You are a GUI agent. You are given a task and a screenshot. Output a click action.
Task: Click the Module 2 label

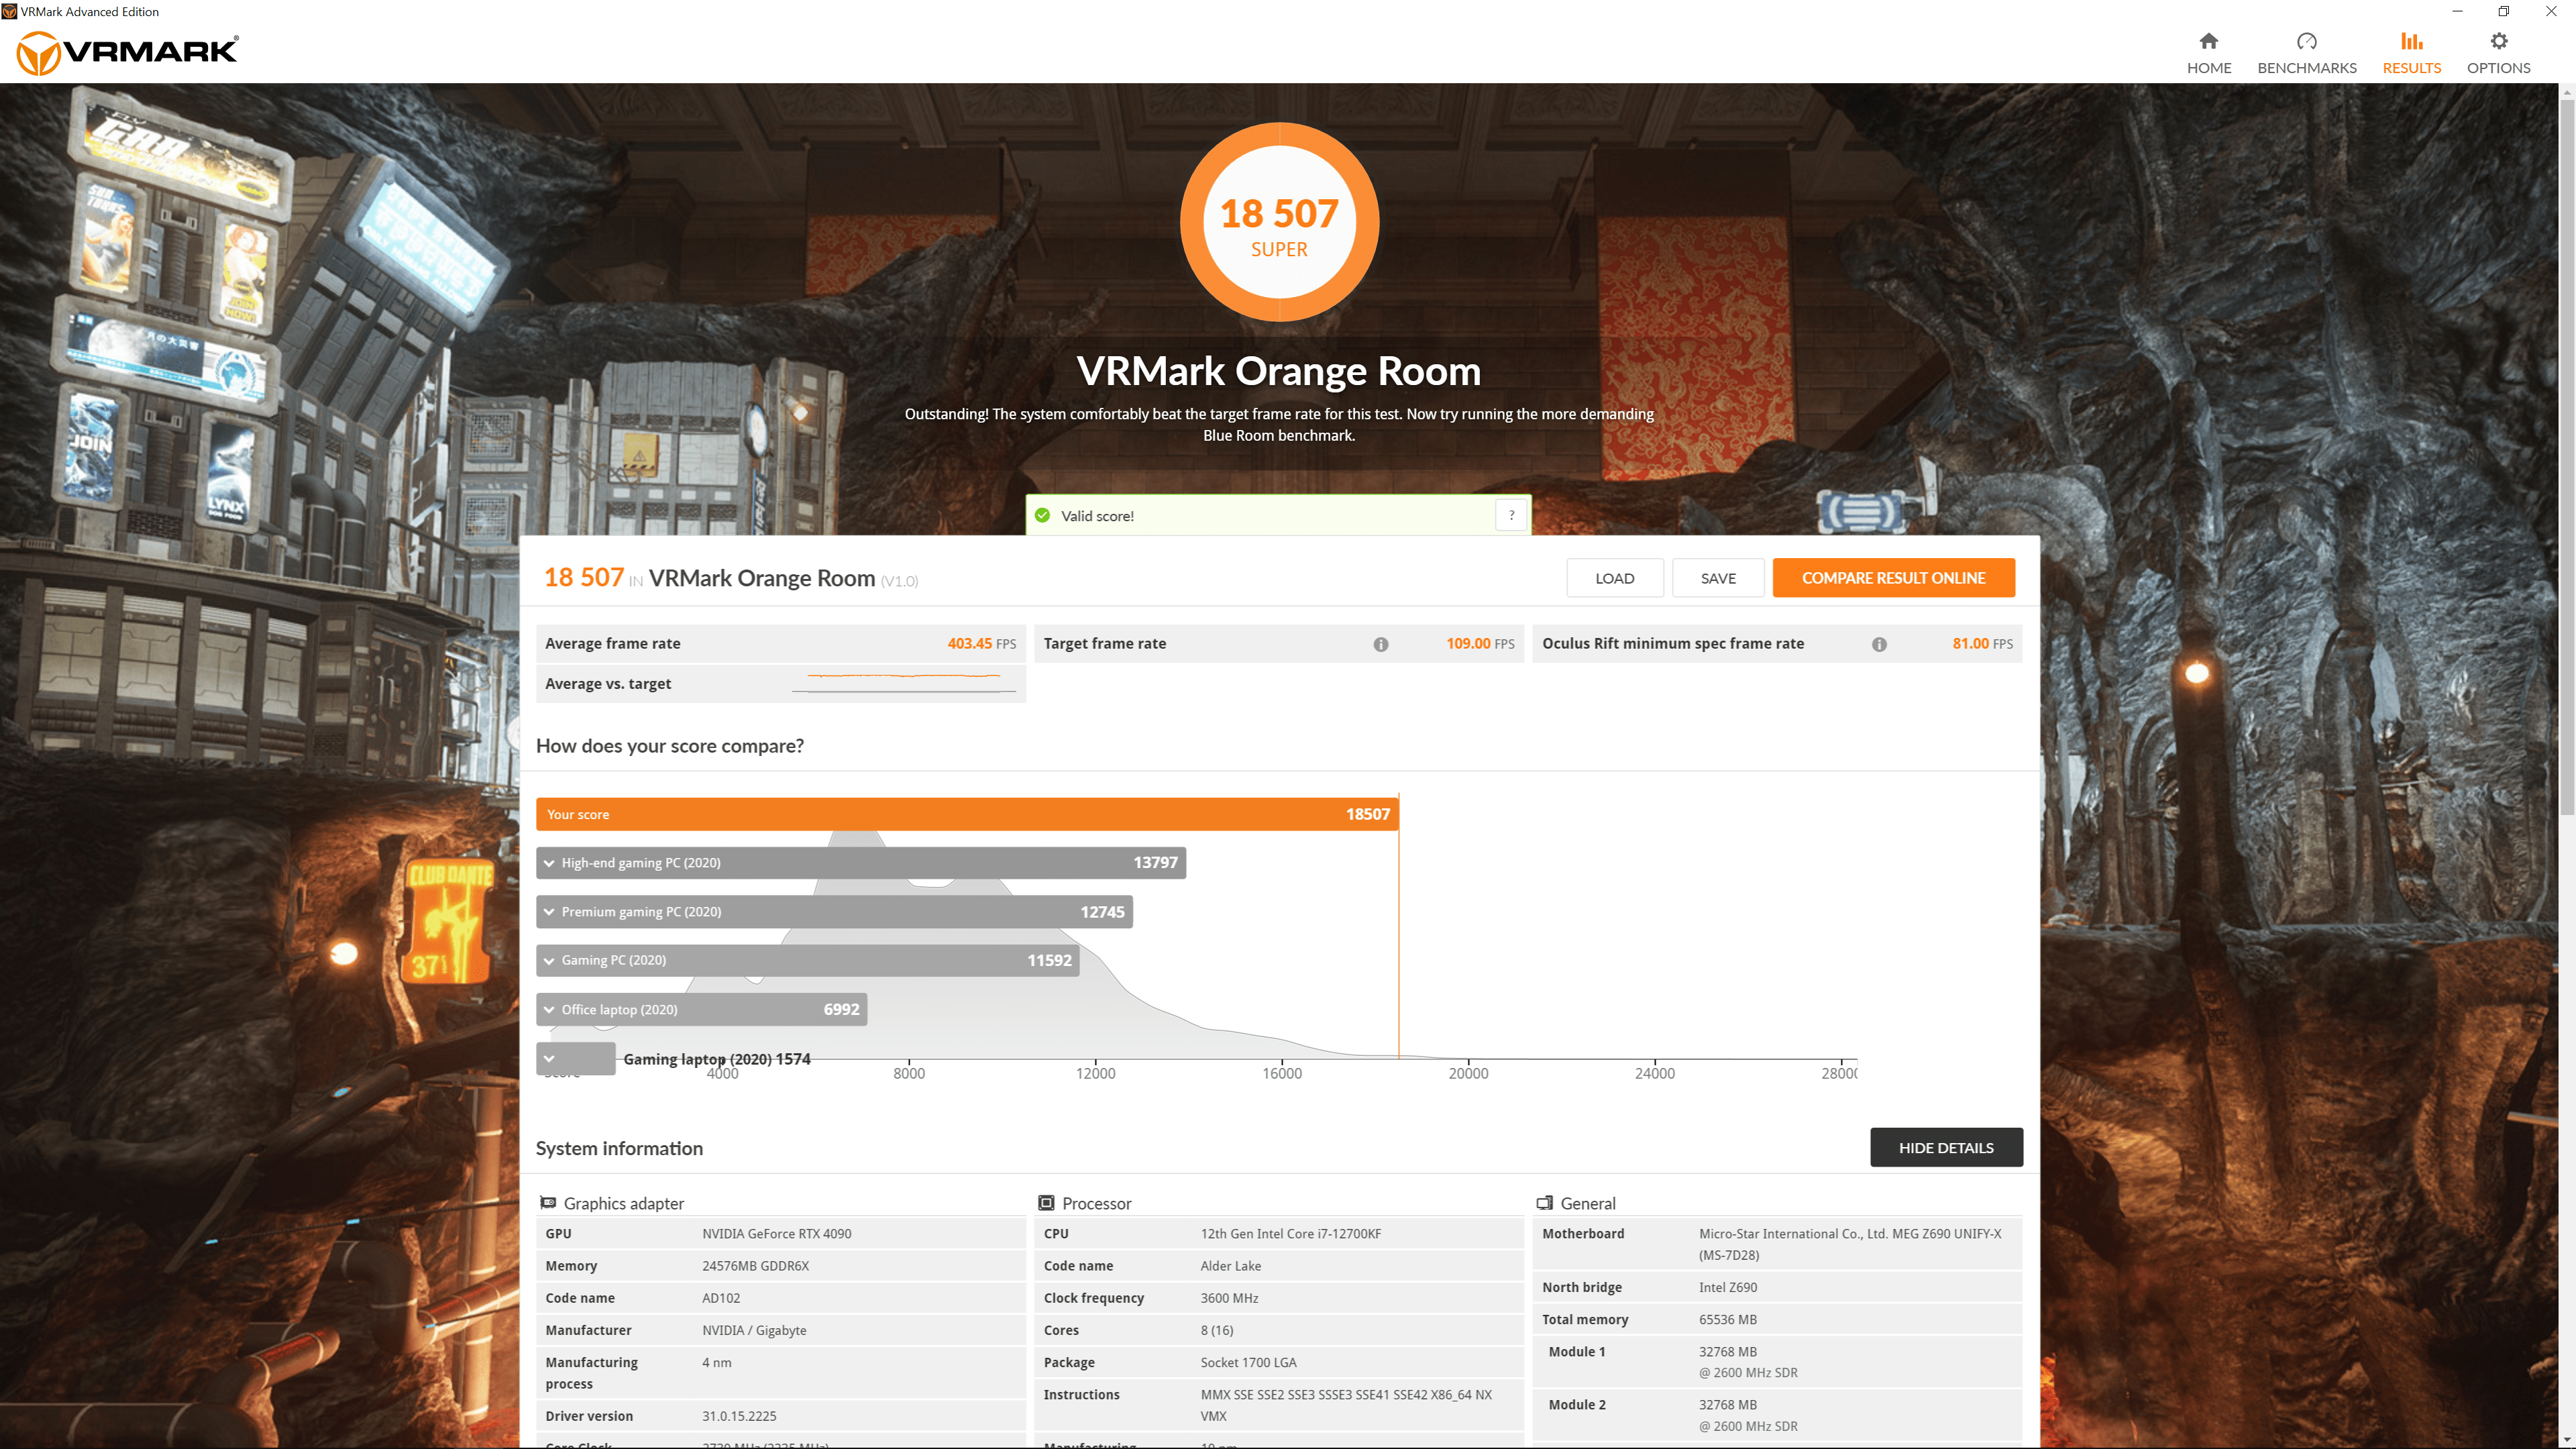click(x=1576, y=1405)
